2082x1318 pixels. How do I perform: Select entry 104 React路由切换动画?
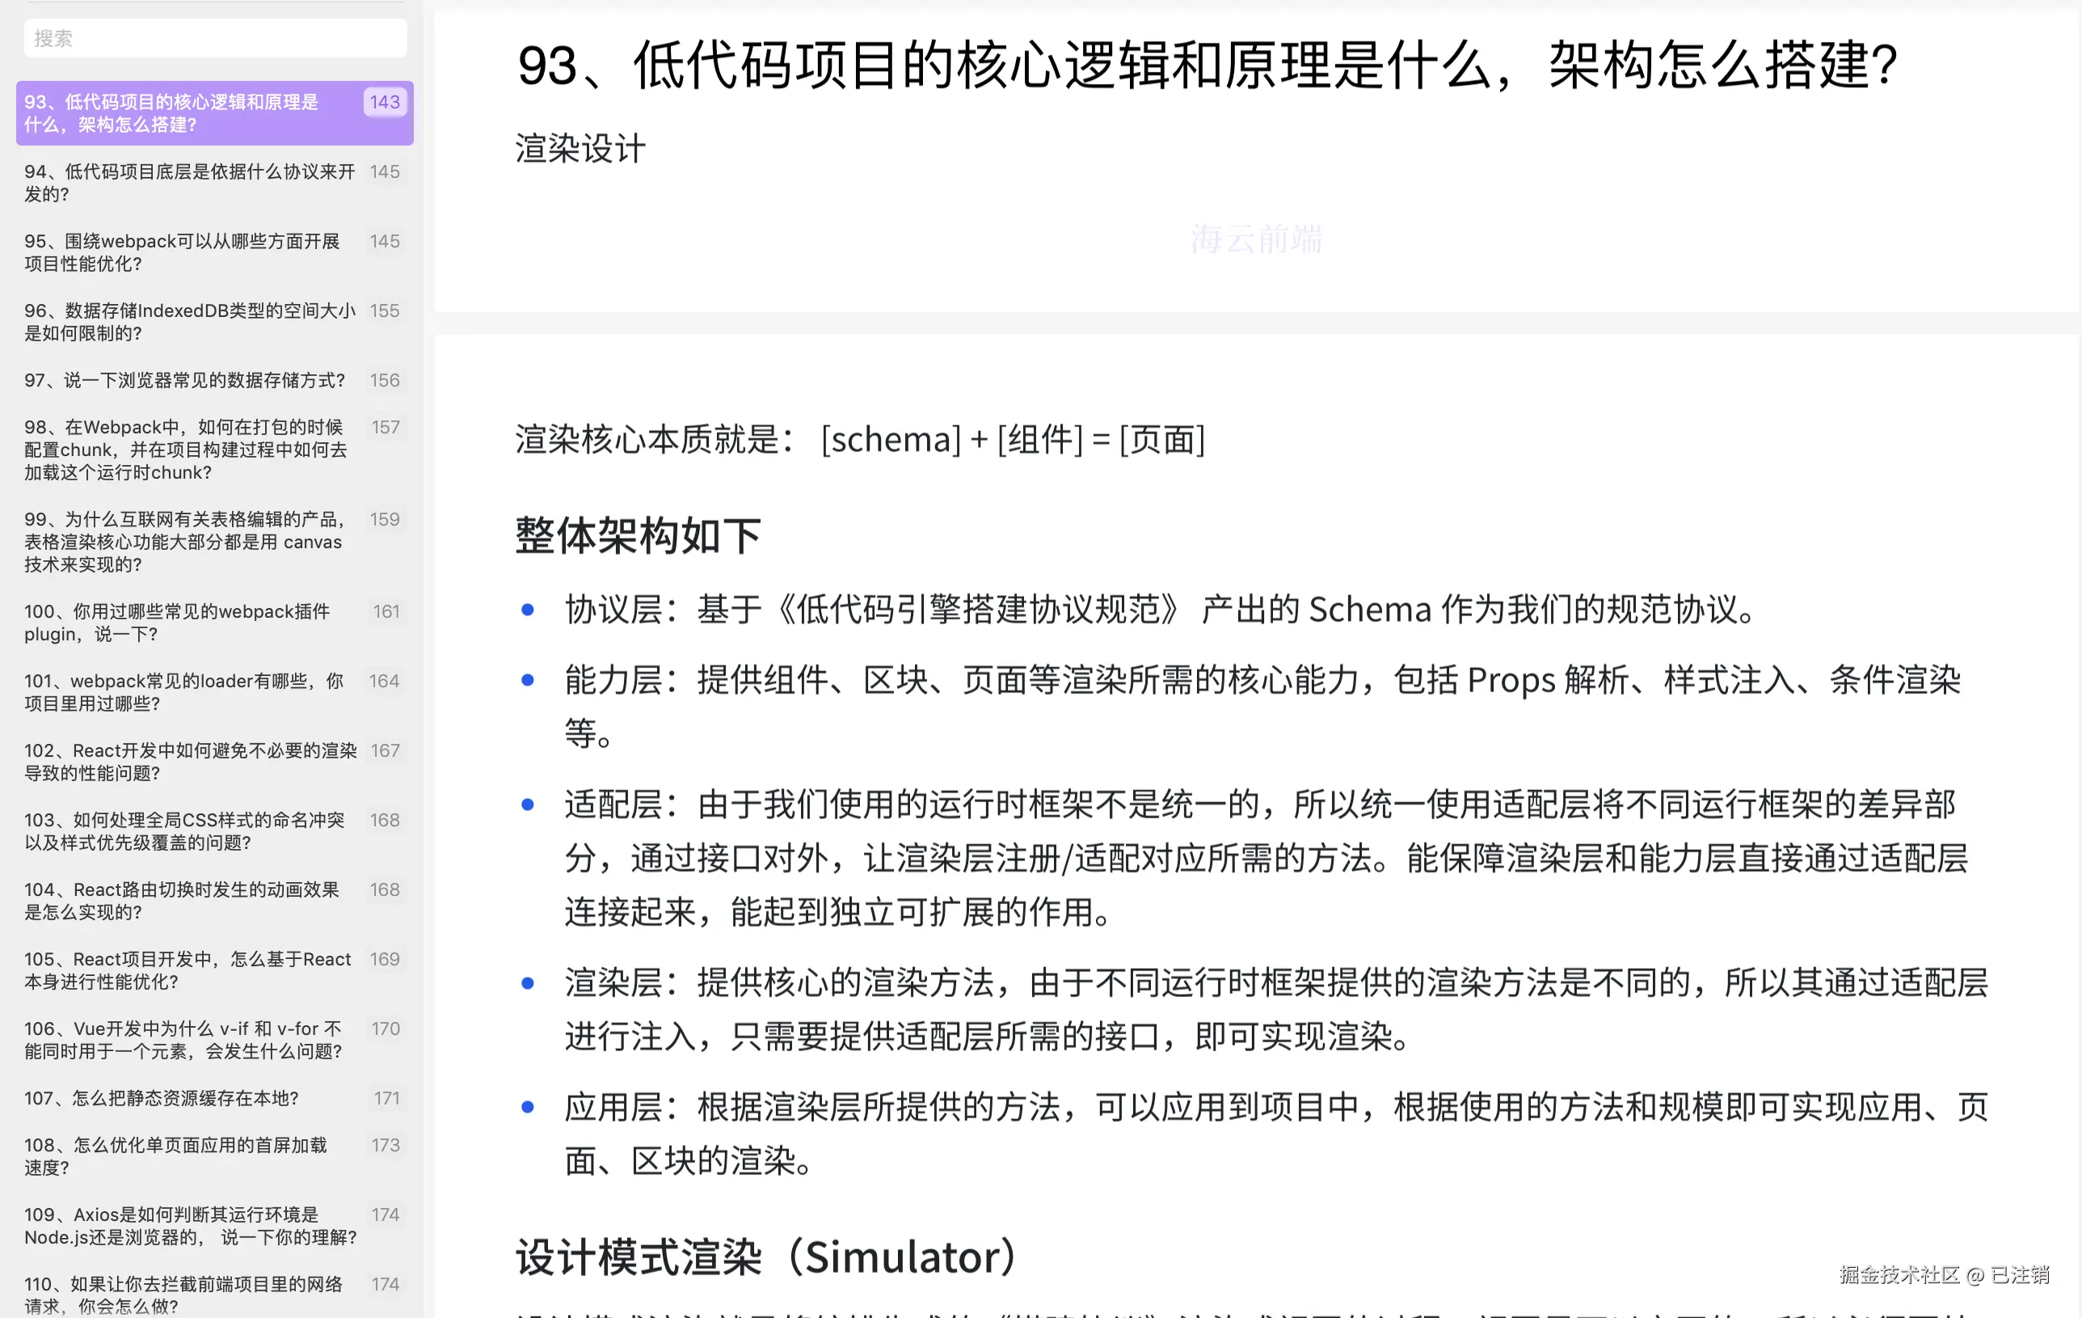coord(182,900)
